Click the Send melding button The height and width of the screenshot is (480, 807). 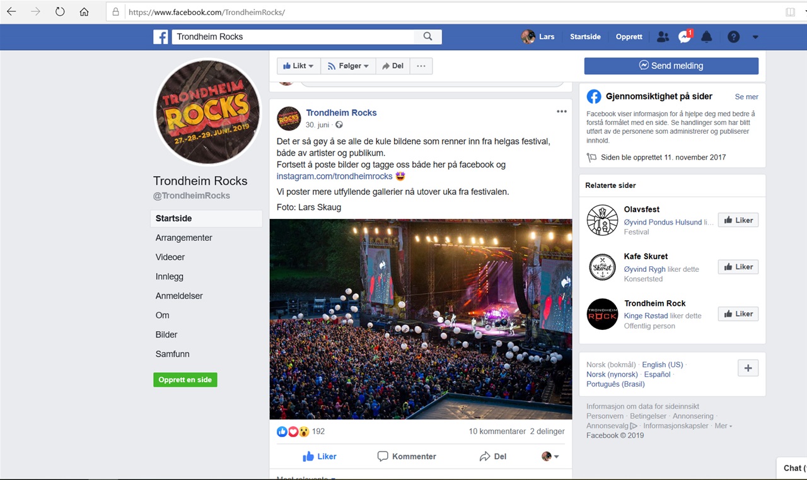[671, 66]
